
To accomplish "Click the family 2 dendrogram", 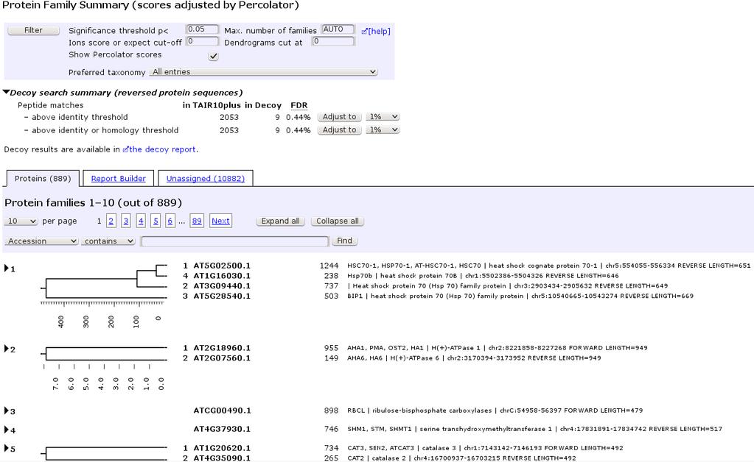I will (104, 367).
